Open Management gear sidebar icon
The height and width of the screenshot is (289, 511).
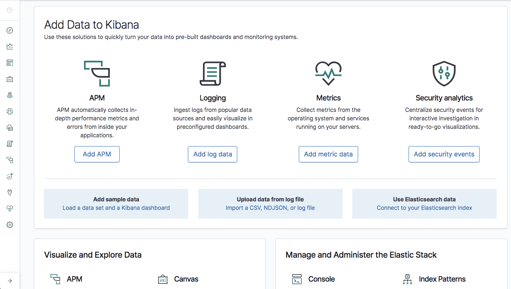pos(10,225)
